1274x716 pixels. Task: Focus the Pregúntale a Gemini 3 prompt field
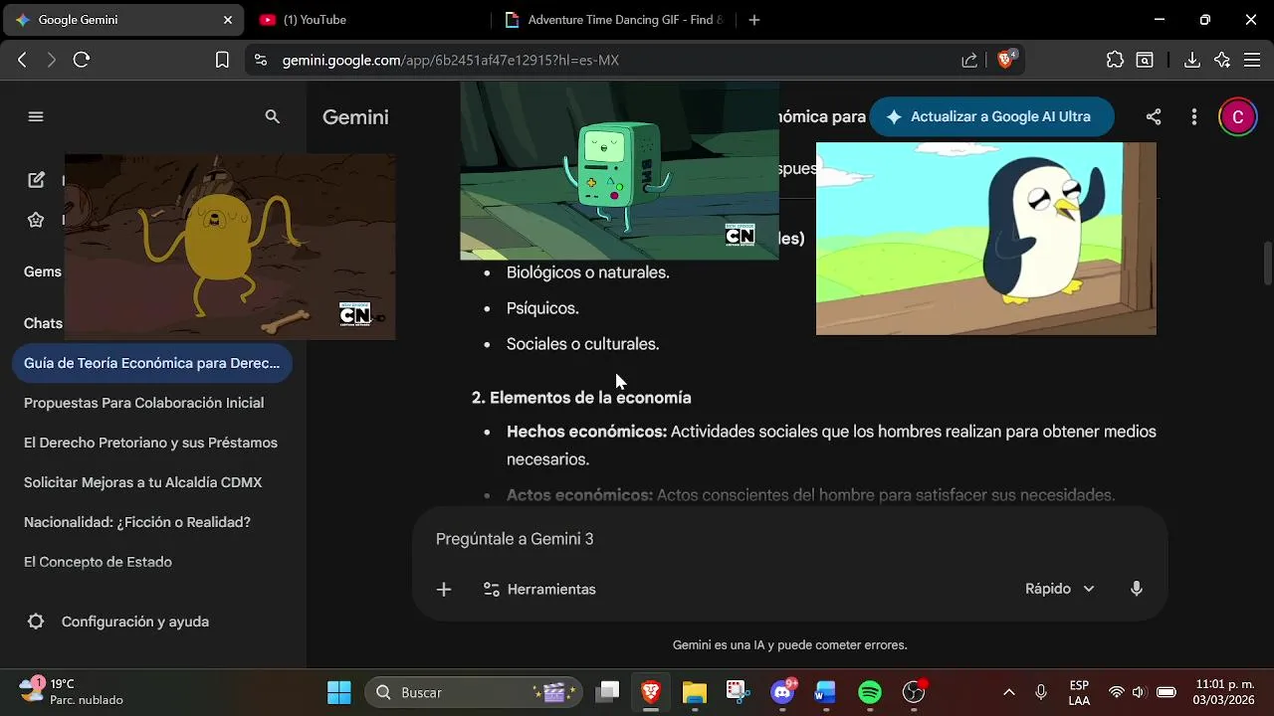(790, 539)
